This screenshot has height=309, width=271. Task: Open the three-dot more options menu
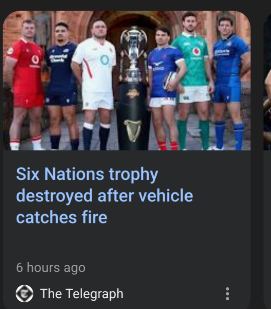click(x=228, y=294)
